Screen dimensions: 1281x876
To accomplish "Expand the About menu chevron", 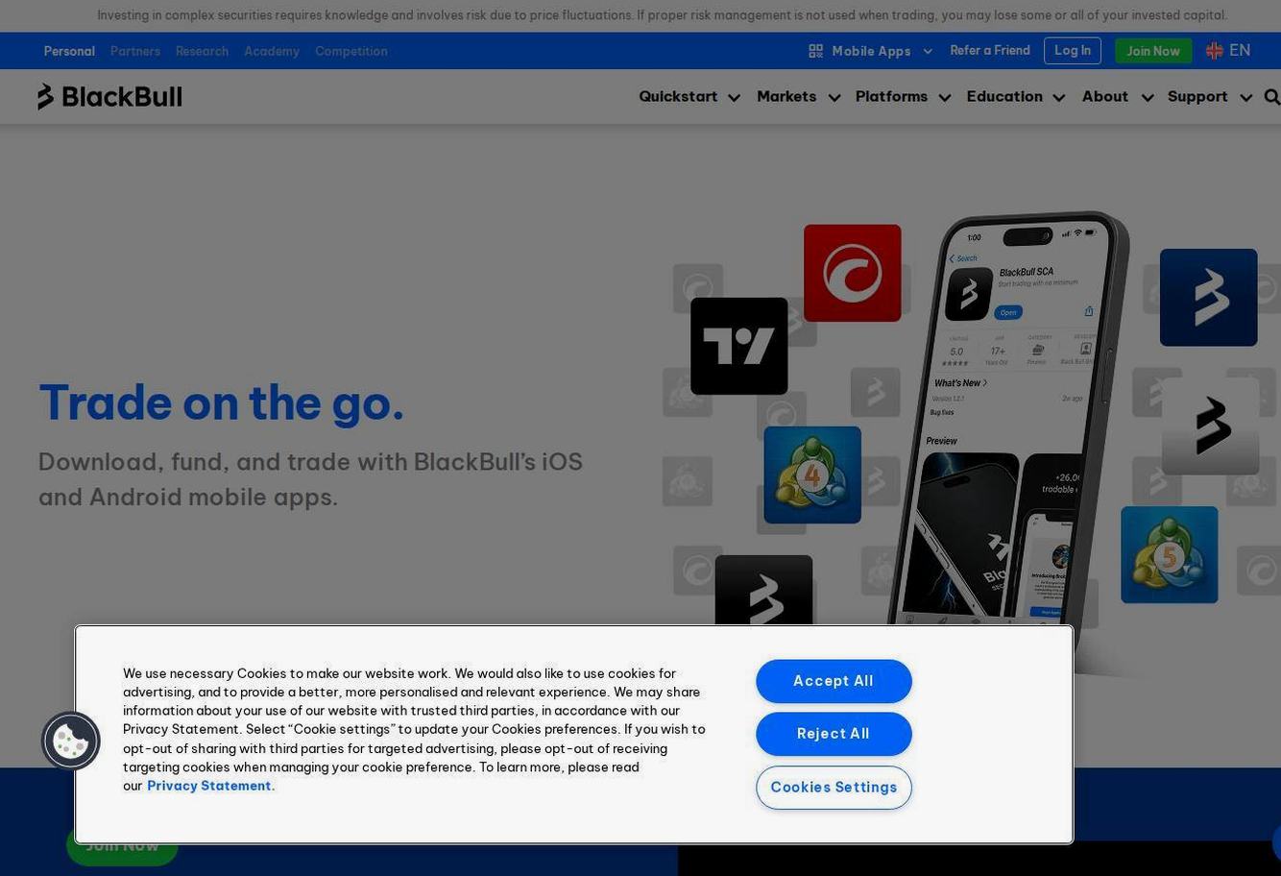I will (1147, 98).
